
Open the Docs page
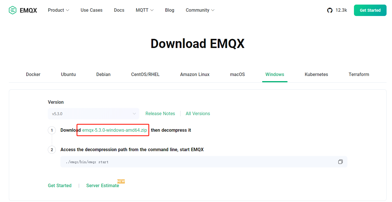point(119,10)
